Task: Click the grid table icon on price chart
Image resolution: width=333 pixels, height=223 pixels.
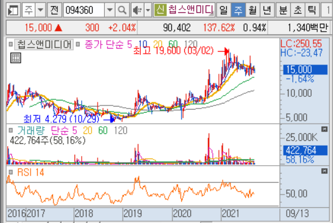Action: coord(16,58)
